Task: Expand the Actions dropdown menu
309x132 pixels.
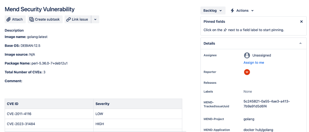Action: pos(252,11)
